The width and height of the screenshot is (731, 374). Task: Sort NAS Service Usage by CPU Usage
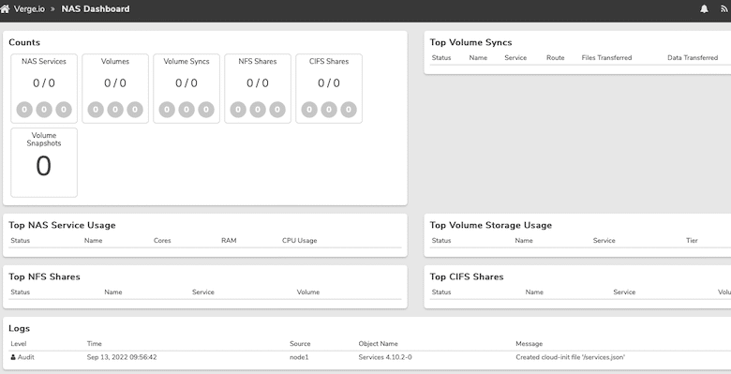click(x=299, y=241)
